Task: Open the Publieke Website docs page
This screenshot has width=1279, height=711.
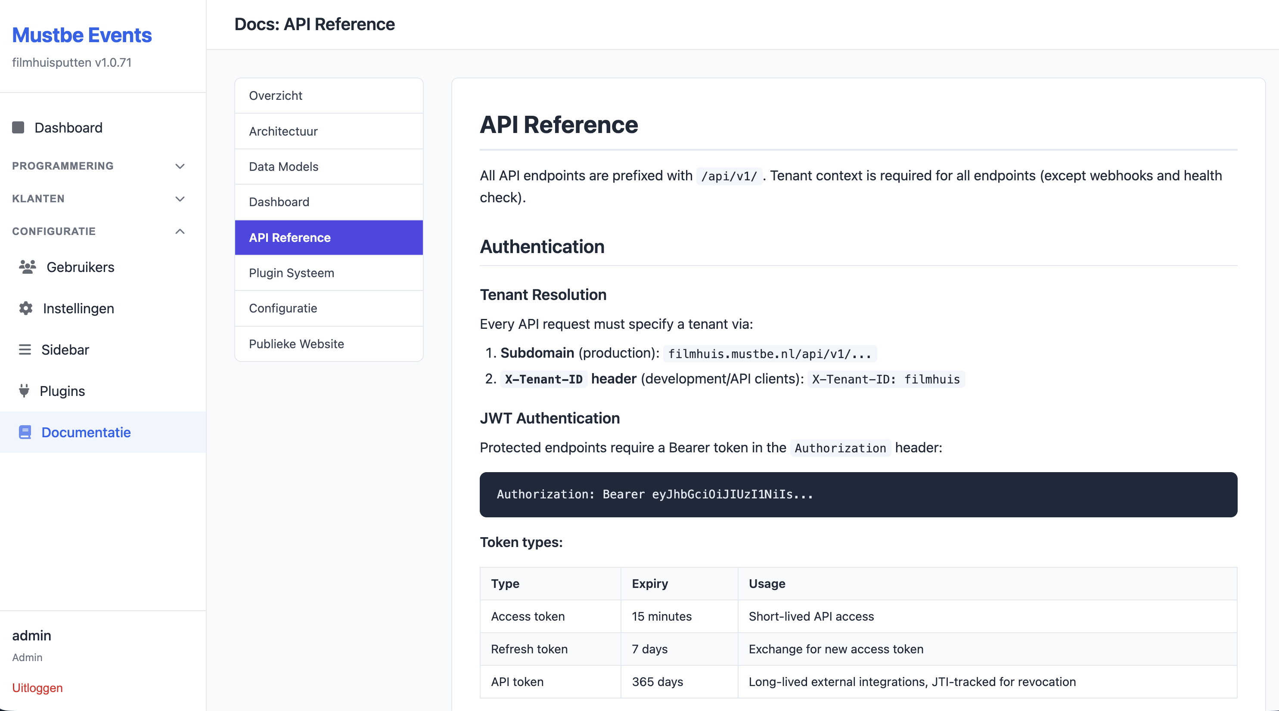Action: [329, 344]
